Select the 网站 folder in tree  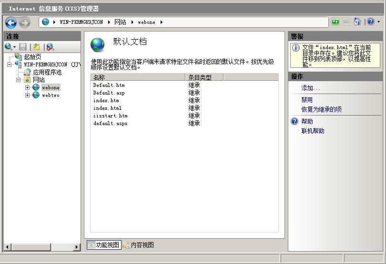39,80
